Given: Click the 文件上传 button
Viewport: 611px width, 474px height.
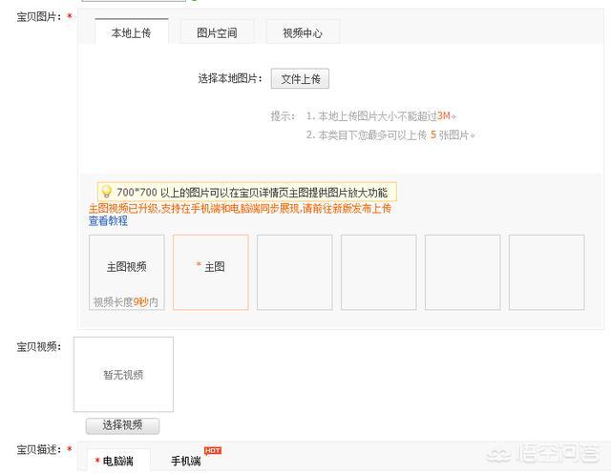Looking at the screenshot, I should (300, 78).
